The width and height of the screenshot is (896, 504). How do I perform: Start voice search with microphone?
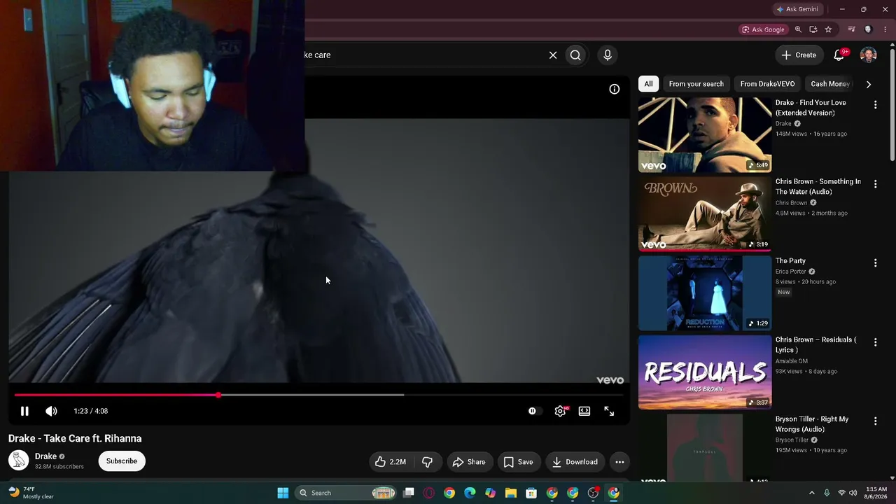(x=608, y=55)
